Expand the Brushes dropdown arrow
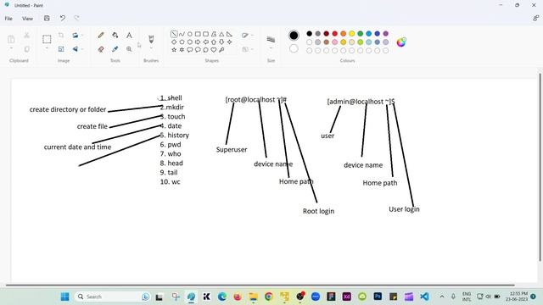 151,48
